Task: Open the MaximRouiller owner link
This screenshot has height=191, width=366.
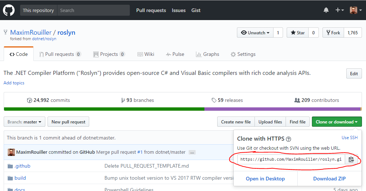Action: [x=31, y=33]
